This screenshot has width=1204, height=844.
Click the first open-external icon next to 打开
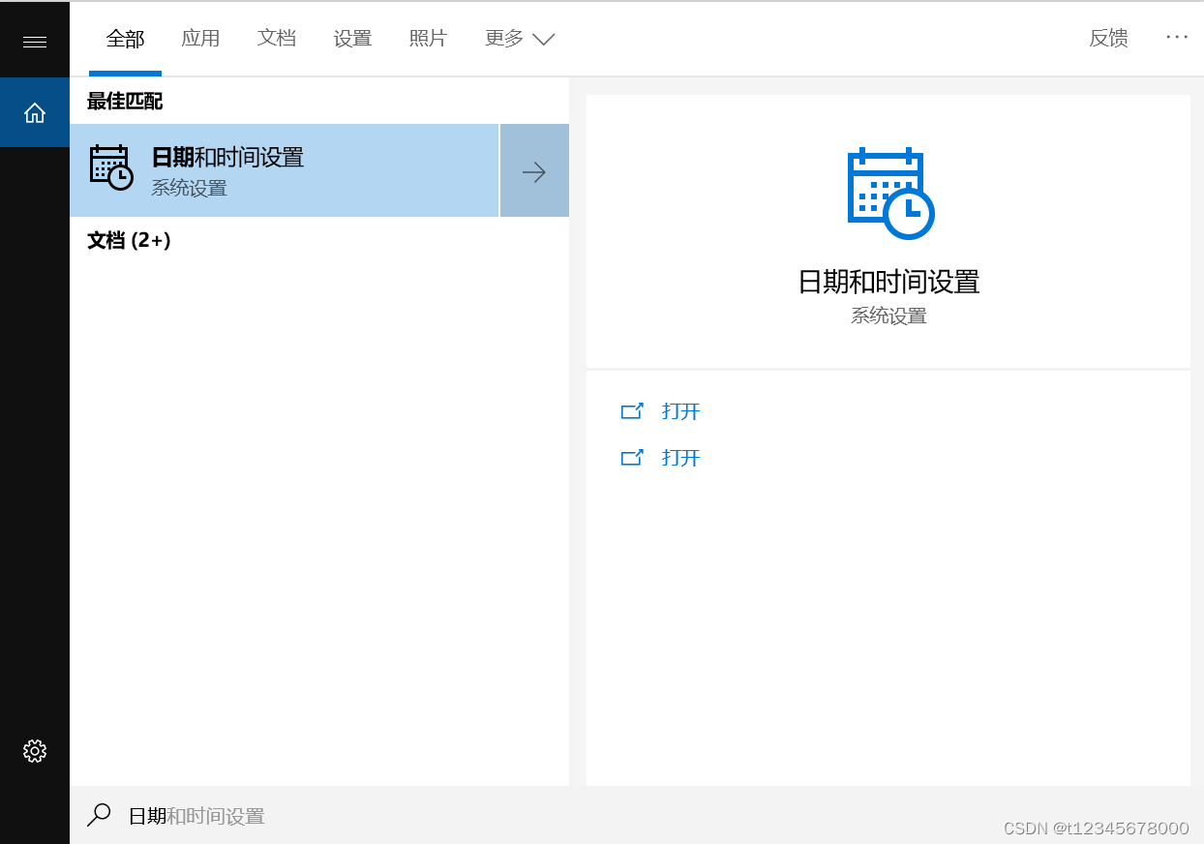(x=631, y=410)
